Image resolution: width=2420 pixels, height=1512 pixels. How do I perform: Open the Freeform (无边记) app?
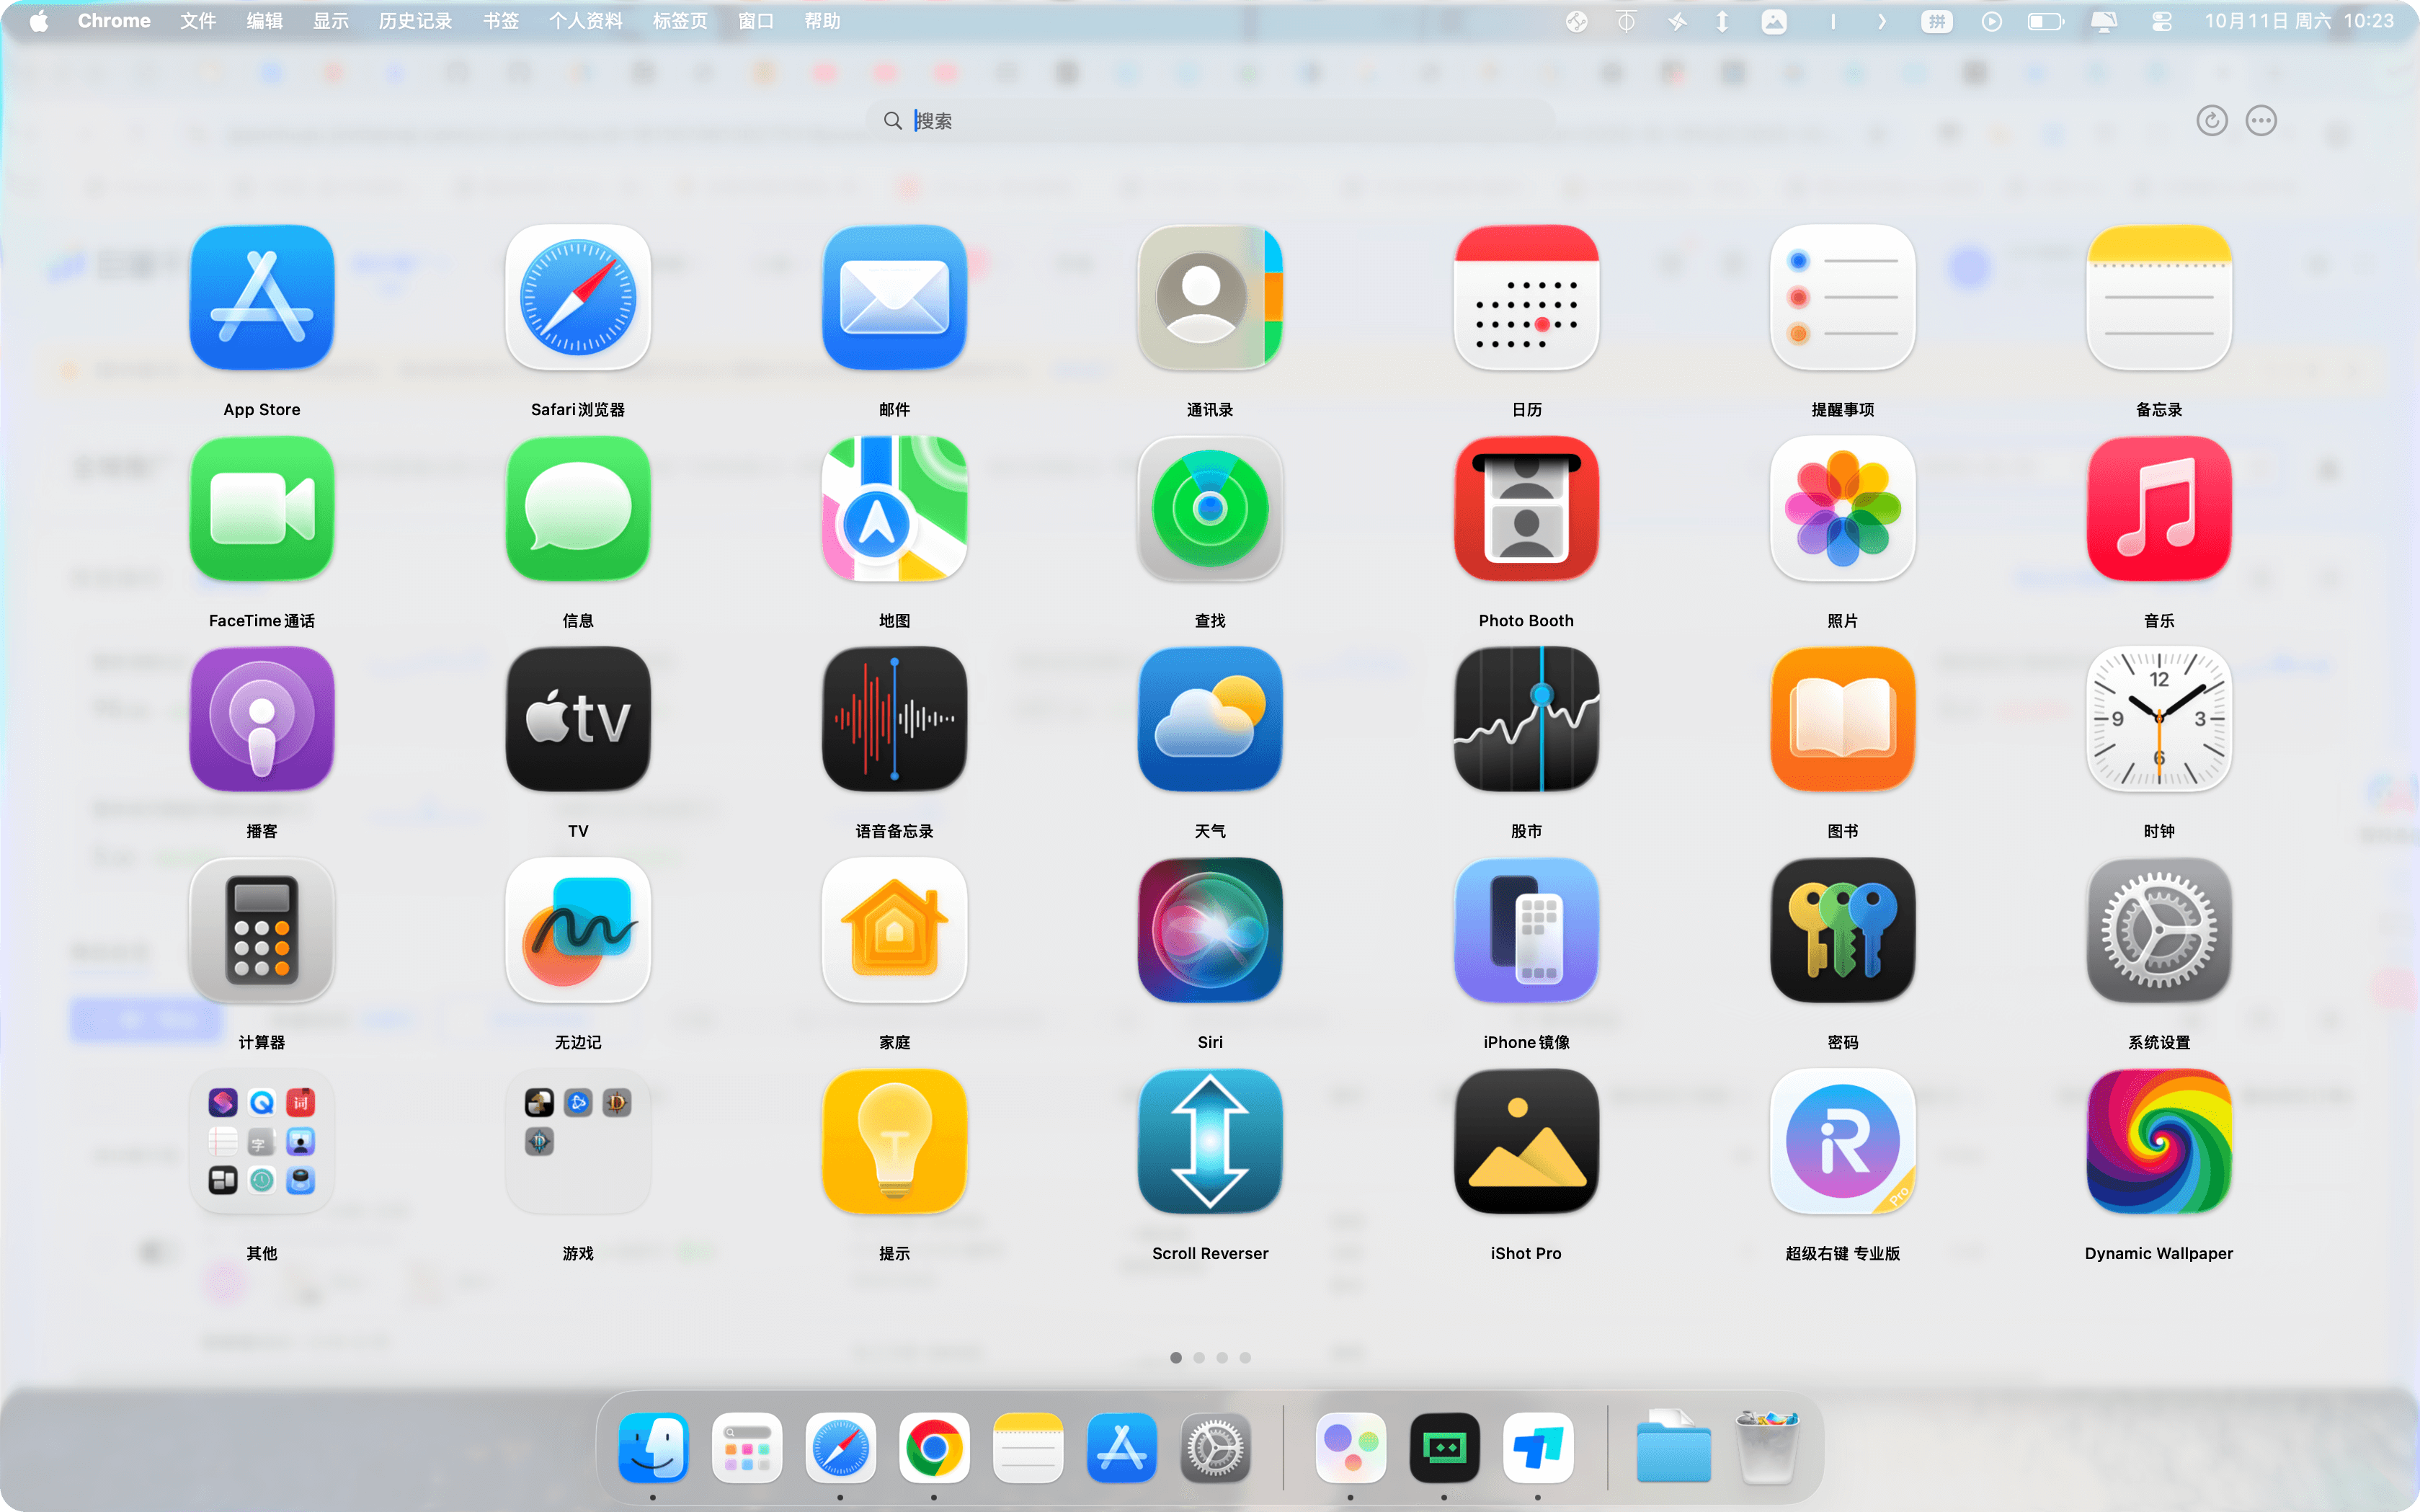[x=578, y=930]
